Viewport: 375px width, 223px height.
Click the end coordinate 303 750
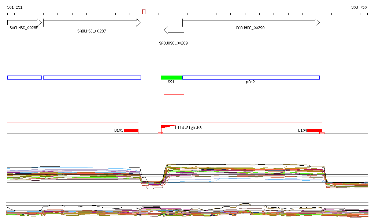click(359, 7)
